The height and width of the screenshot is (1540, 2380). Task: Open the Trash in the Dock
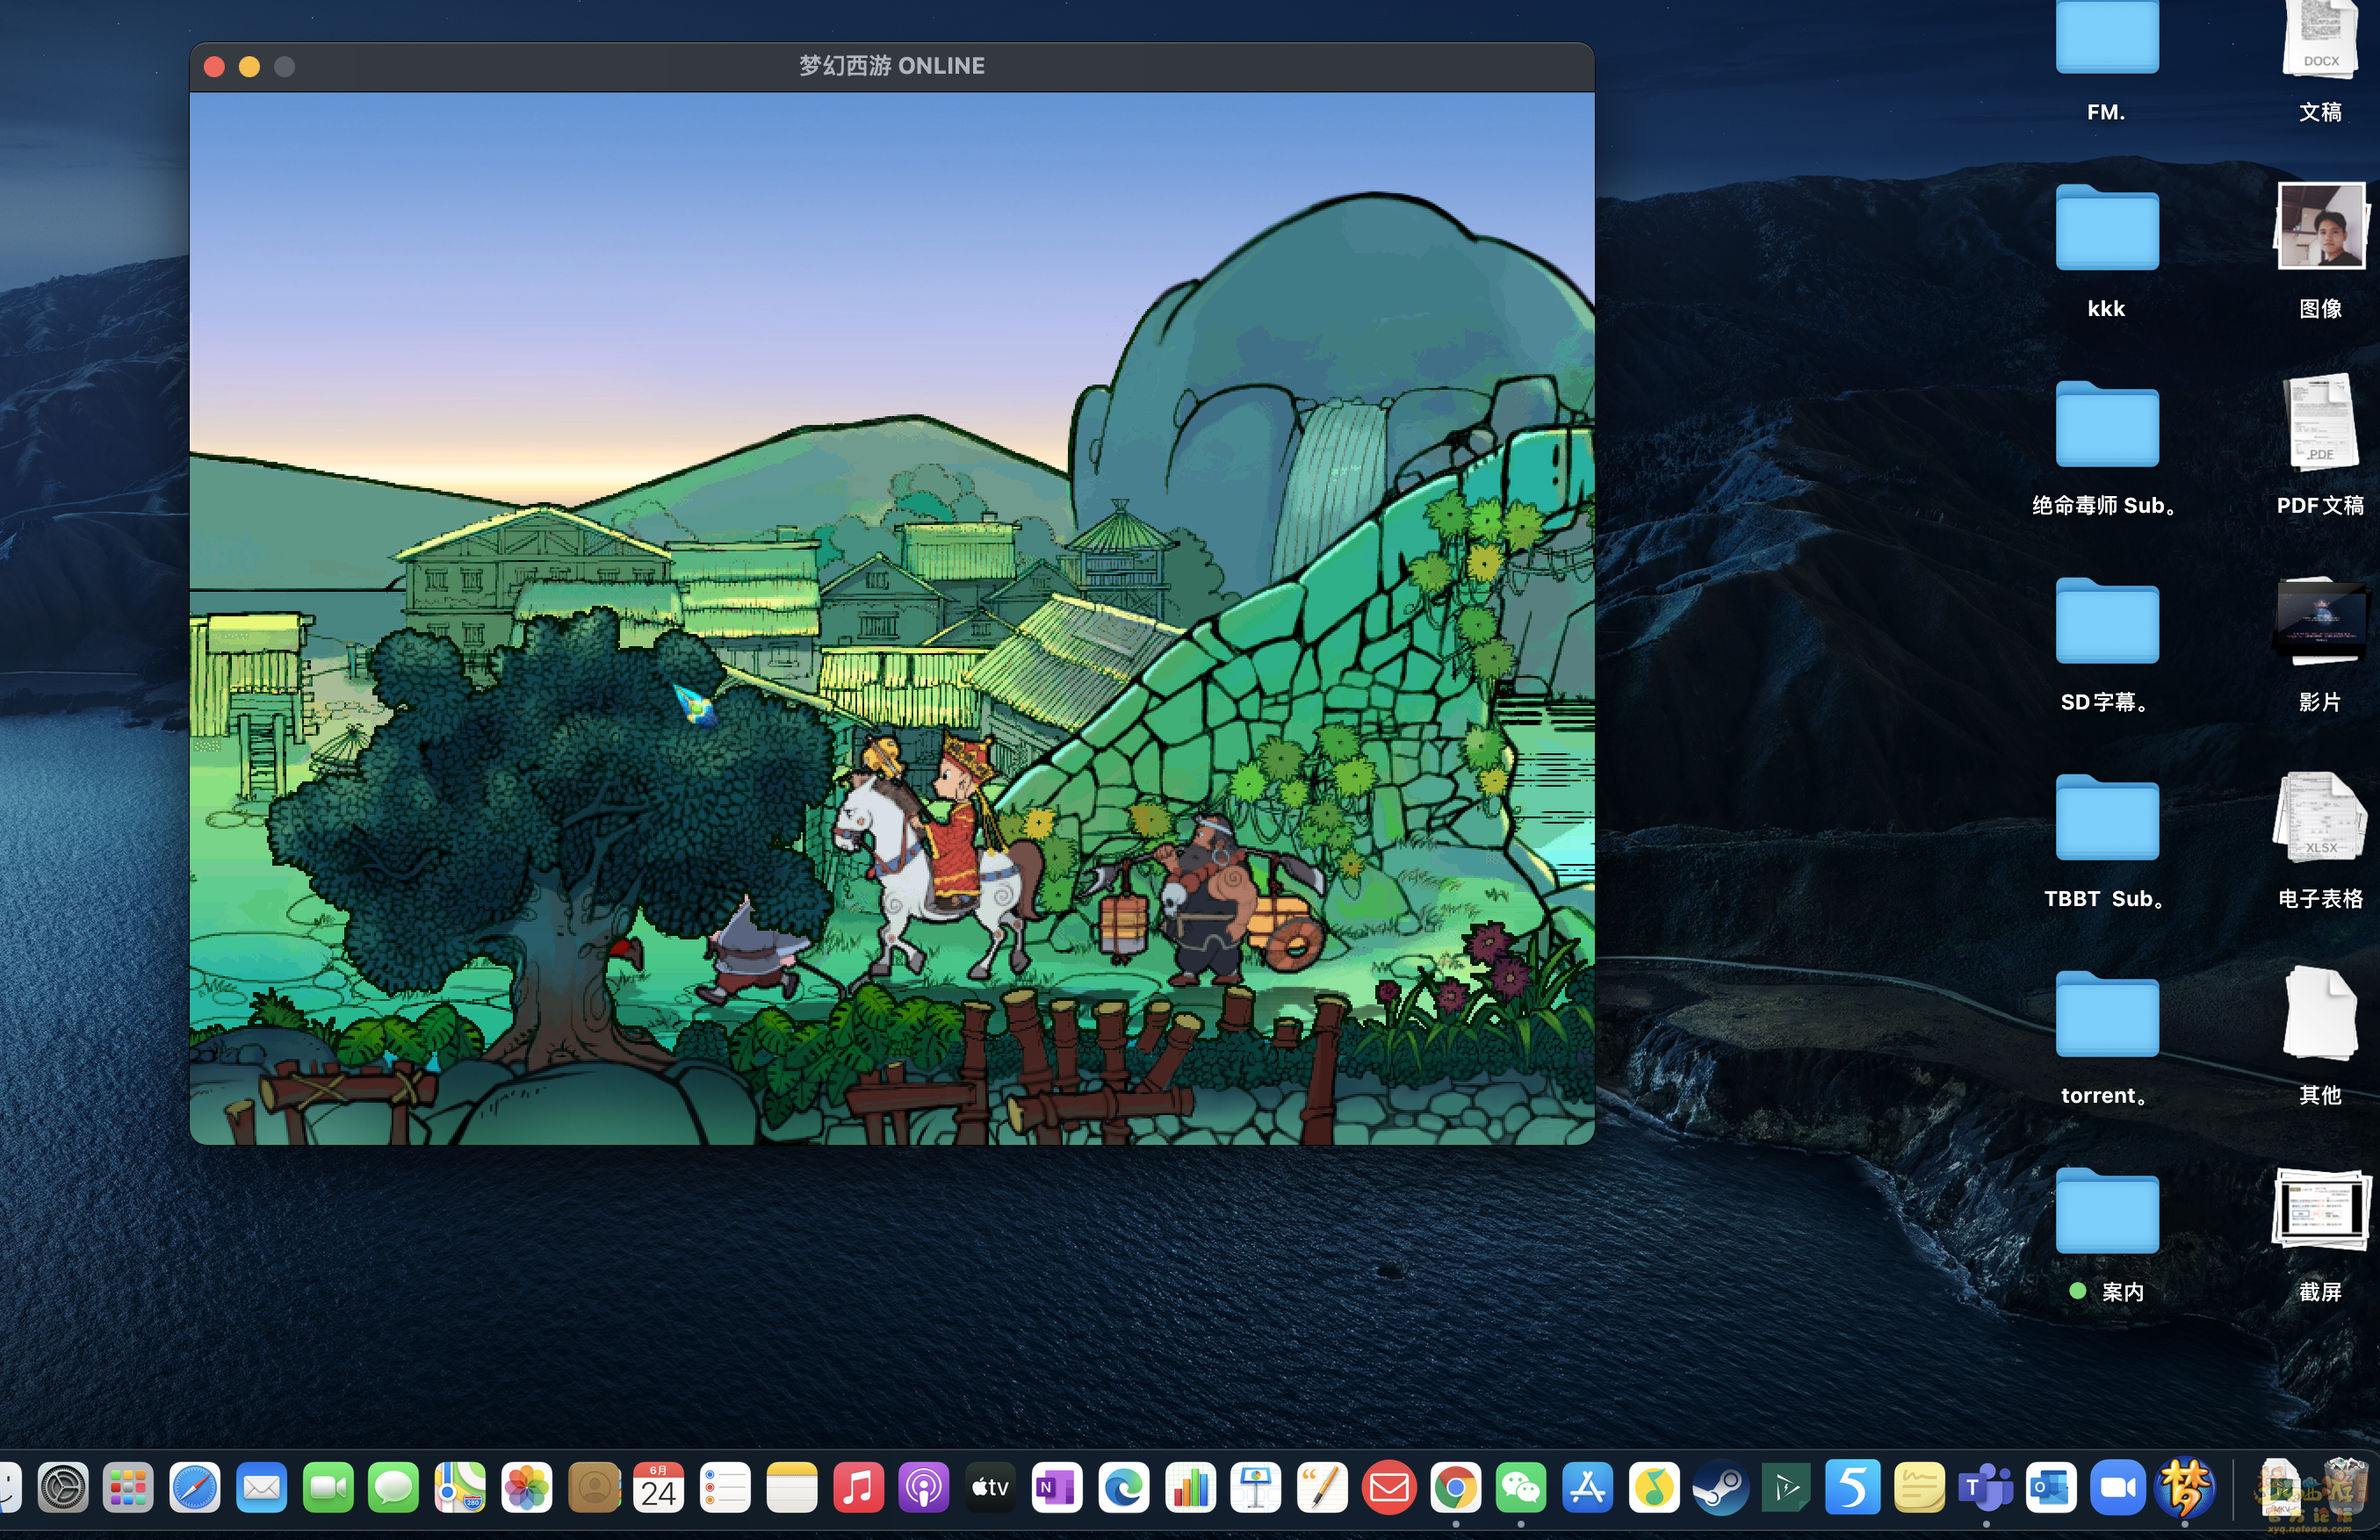tap(2345, 1488)
